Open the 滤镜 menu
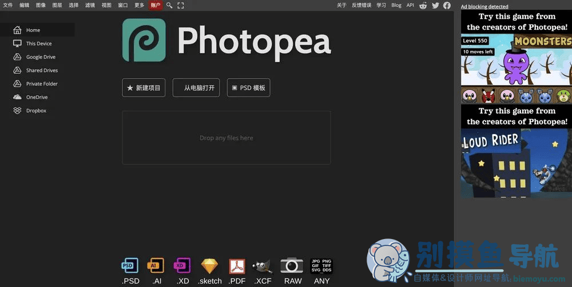 (x=90, y=5)
